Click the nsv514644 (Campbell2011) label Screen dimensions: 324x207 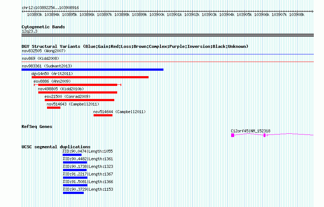click(119, 112)
